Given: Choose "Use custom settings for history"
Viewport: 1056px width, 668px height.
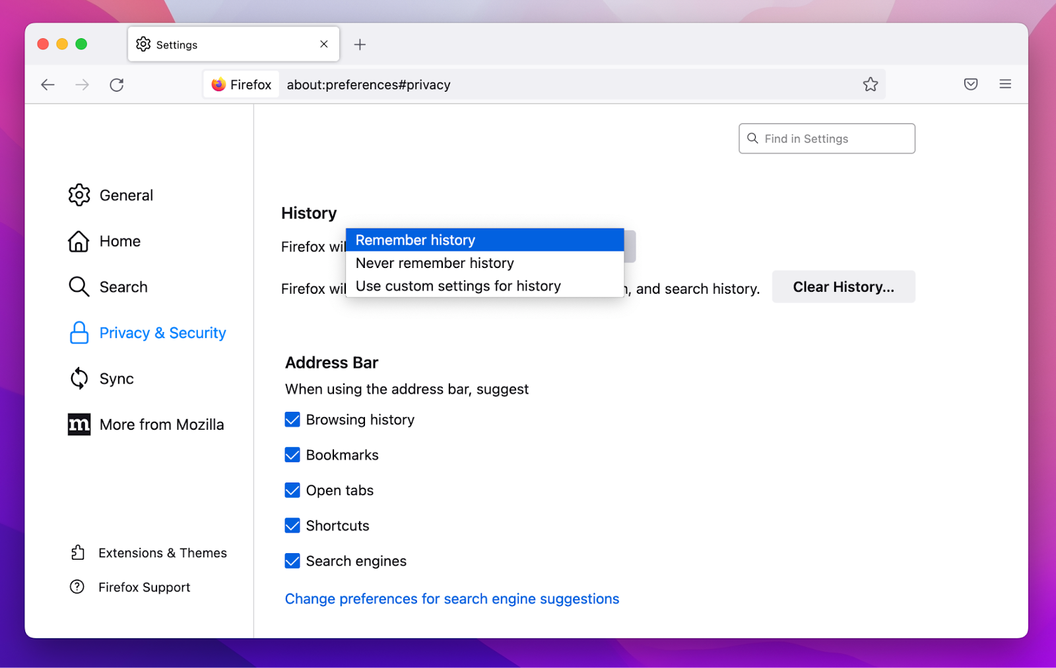Looking at the screenshot, I should (x=457, y=286).
